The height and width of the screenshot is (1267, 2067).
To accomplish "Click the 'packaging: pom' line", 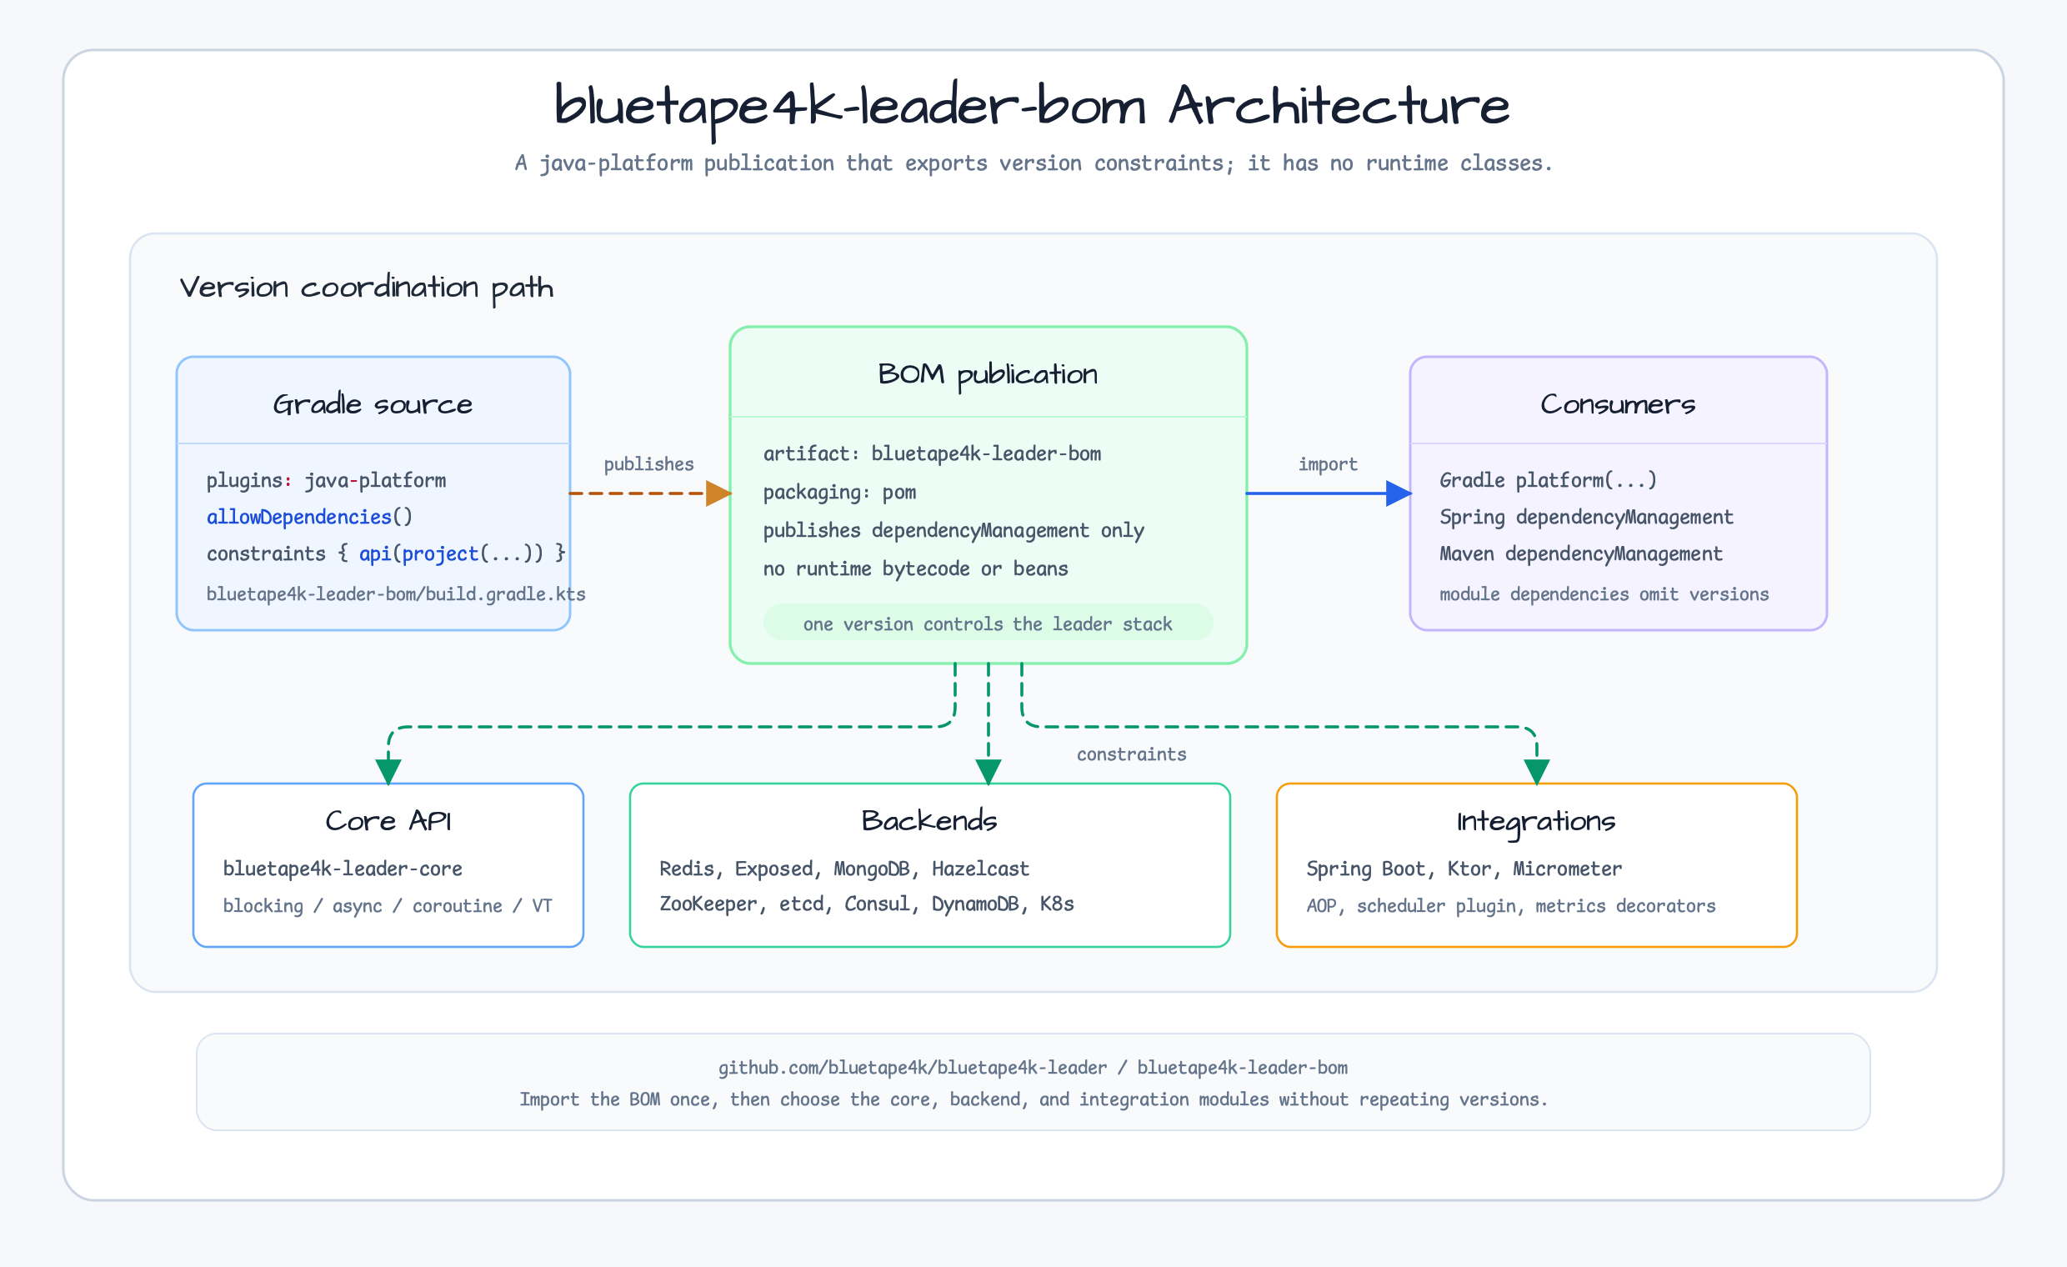I will pos(840,493).
